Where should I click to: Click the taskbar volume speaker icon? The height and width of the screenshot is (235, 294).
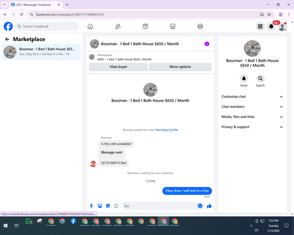tap(256, 230)
